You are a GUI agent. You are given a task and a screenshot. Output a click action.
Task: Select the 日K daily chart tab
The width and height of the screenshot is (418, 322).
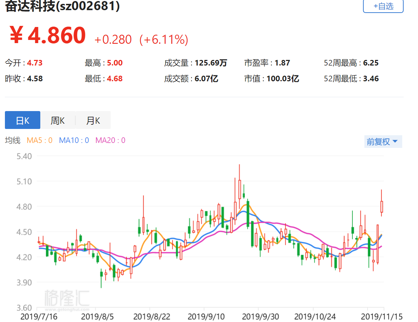tap(23, 120)
